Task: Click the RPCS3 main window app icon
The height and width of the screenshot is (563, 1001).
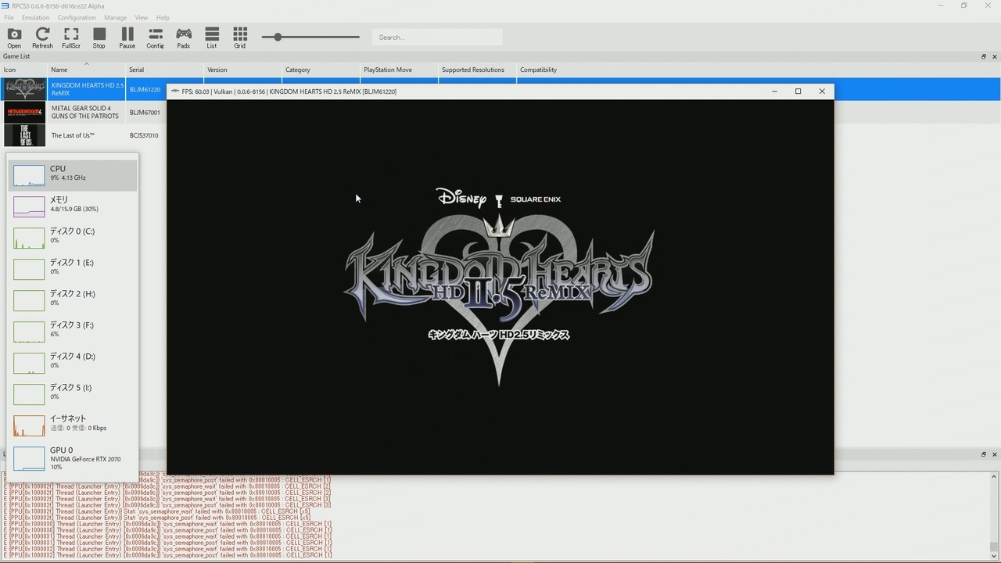Action: coord(5,5)
